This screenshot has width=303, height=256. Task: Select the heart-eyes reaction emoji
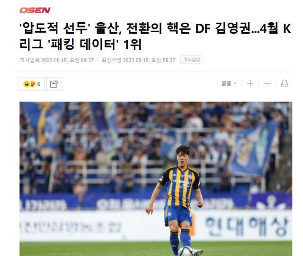pos(33,84)
